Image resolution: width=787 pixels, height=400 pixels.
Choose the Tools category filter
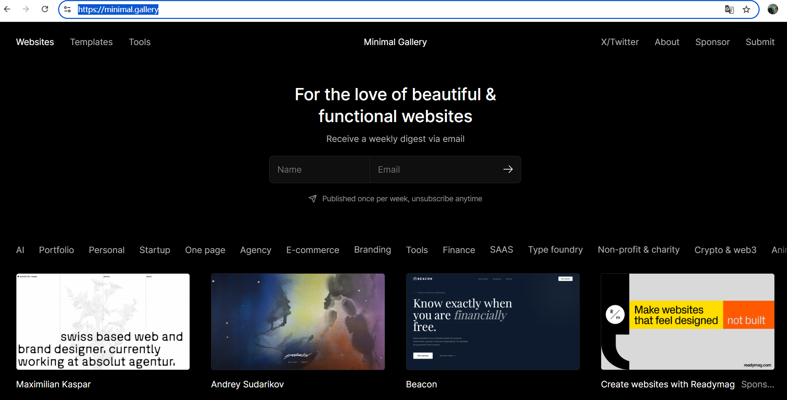tap(417, 250)
